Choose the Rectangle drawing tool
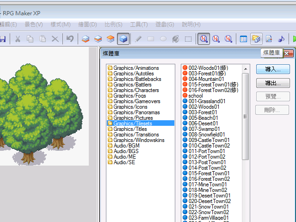 pos(151,39)
